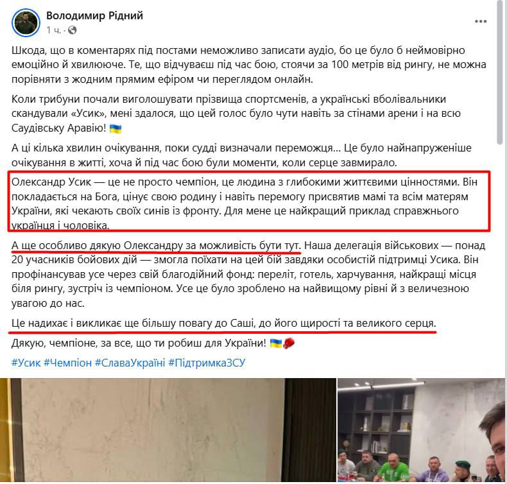Click the vertical scrollbar thumb
Viewport: 507px width, 484px height.
click(500, 73)
